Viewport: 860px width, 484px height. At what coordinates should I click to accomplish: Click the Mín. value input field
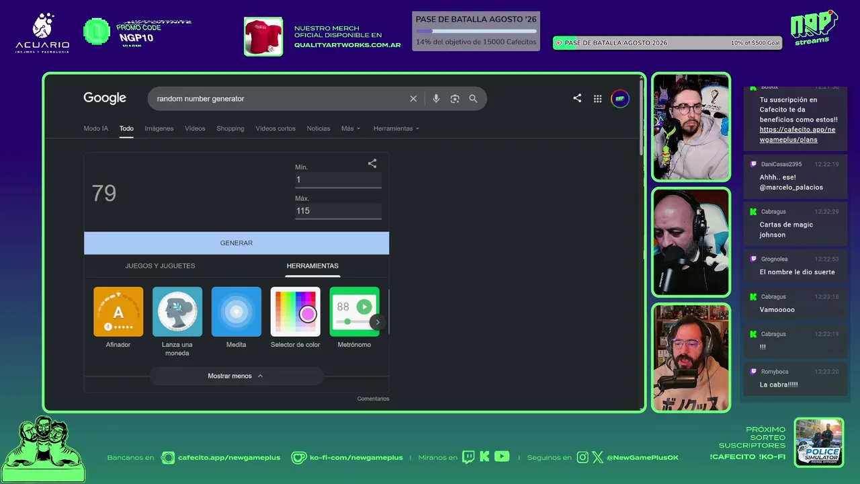(338, 179)
